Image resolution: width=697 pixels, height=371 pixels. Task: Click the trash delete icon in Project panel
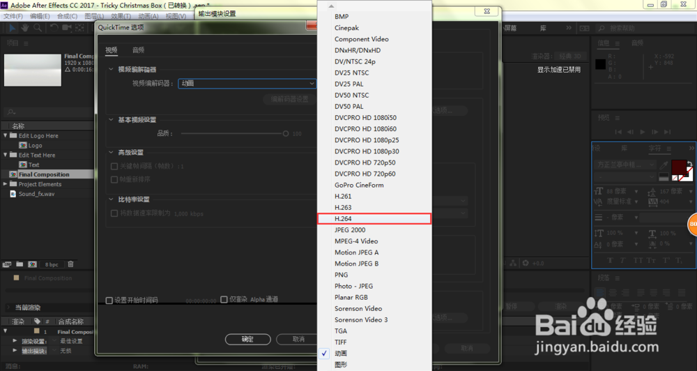click(70, 264)
